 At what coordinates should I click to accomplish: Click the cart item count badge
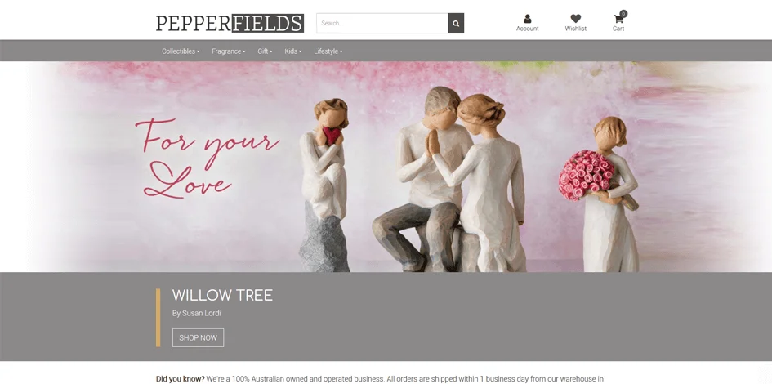point(623,14)
